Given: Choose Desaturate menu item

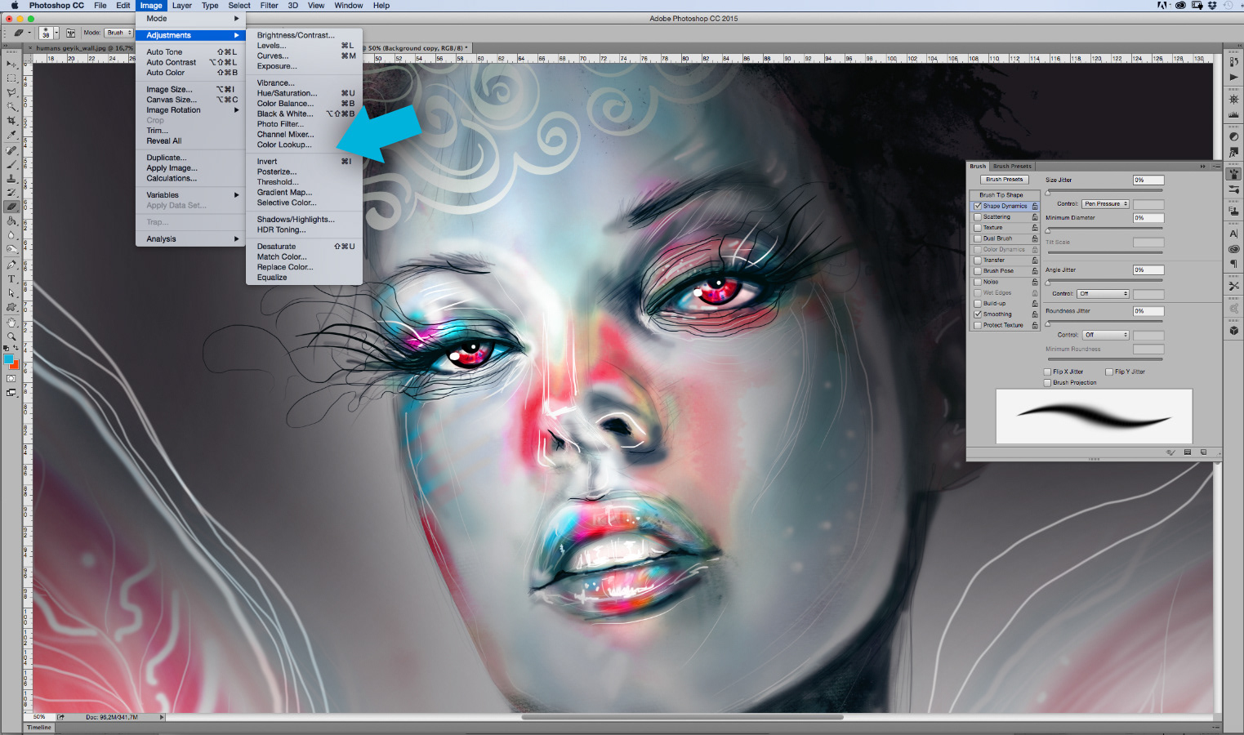Looking at the screenshot, I should (x=305, y=247).
